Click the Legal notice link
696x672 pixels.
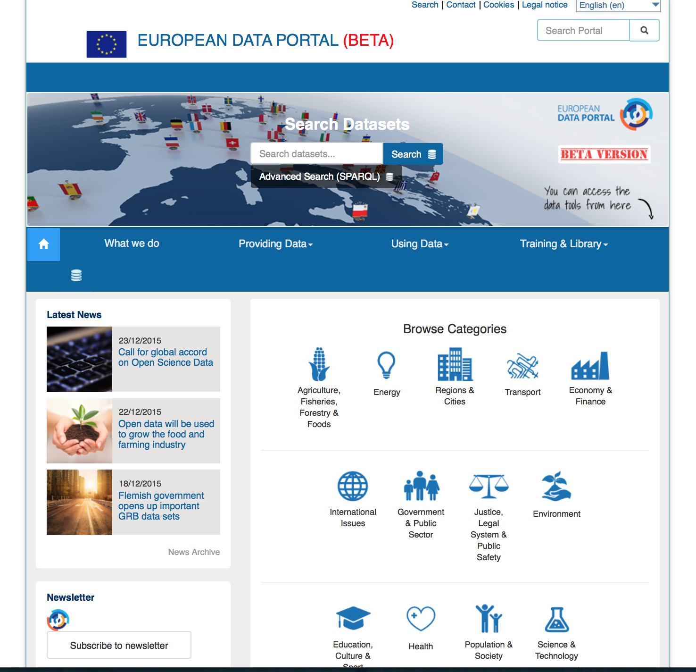click(545, 5)
